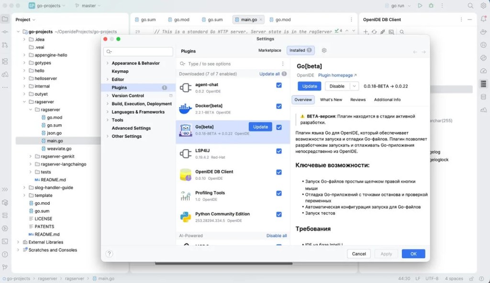Open the Disable button dropdown arrow
The image size is (490, 283).
[354, 86]
